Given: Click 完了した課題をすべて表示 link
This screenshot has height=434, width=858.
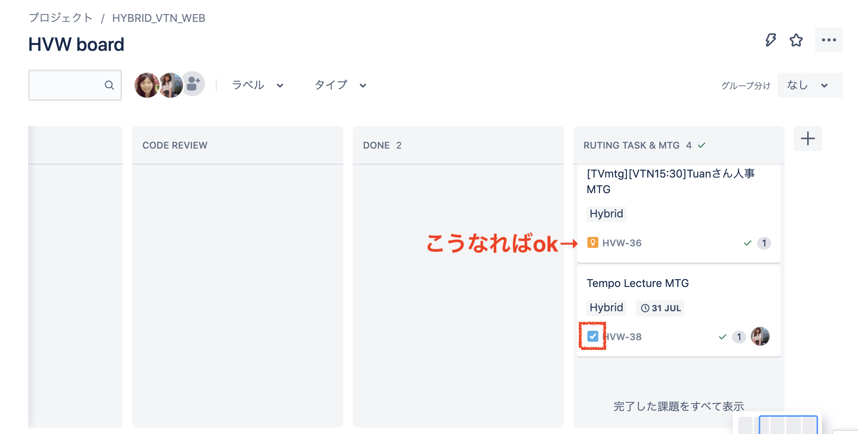Looking at the screenshot, I should tap(679, 407).
